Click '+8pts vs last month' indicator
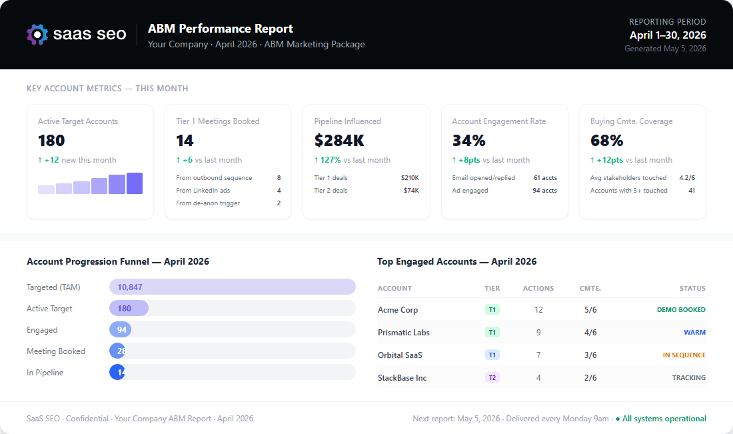The image size is (733, 434). 491,160
